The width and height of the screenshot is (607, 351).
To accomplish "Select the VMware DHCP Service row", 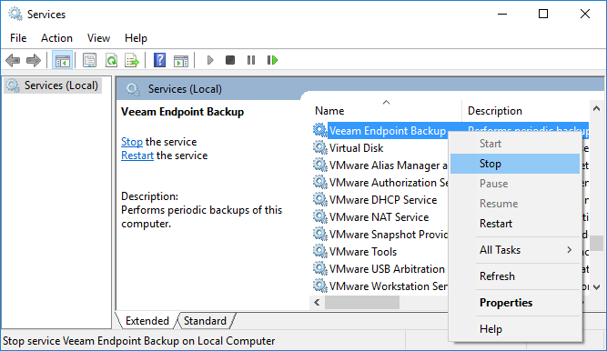I will tap(380, 200).
